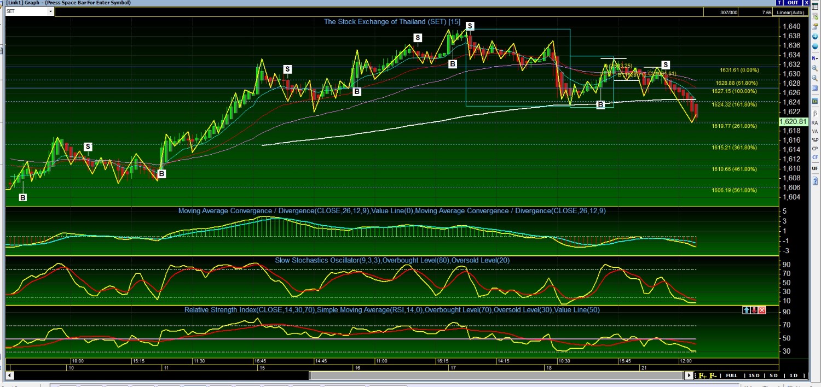This screenshot has width=821, height=387.
Task: Open the Linear(Auto) scale selector
Action: coord(790,13)
